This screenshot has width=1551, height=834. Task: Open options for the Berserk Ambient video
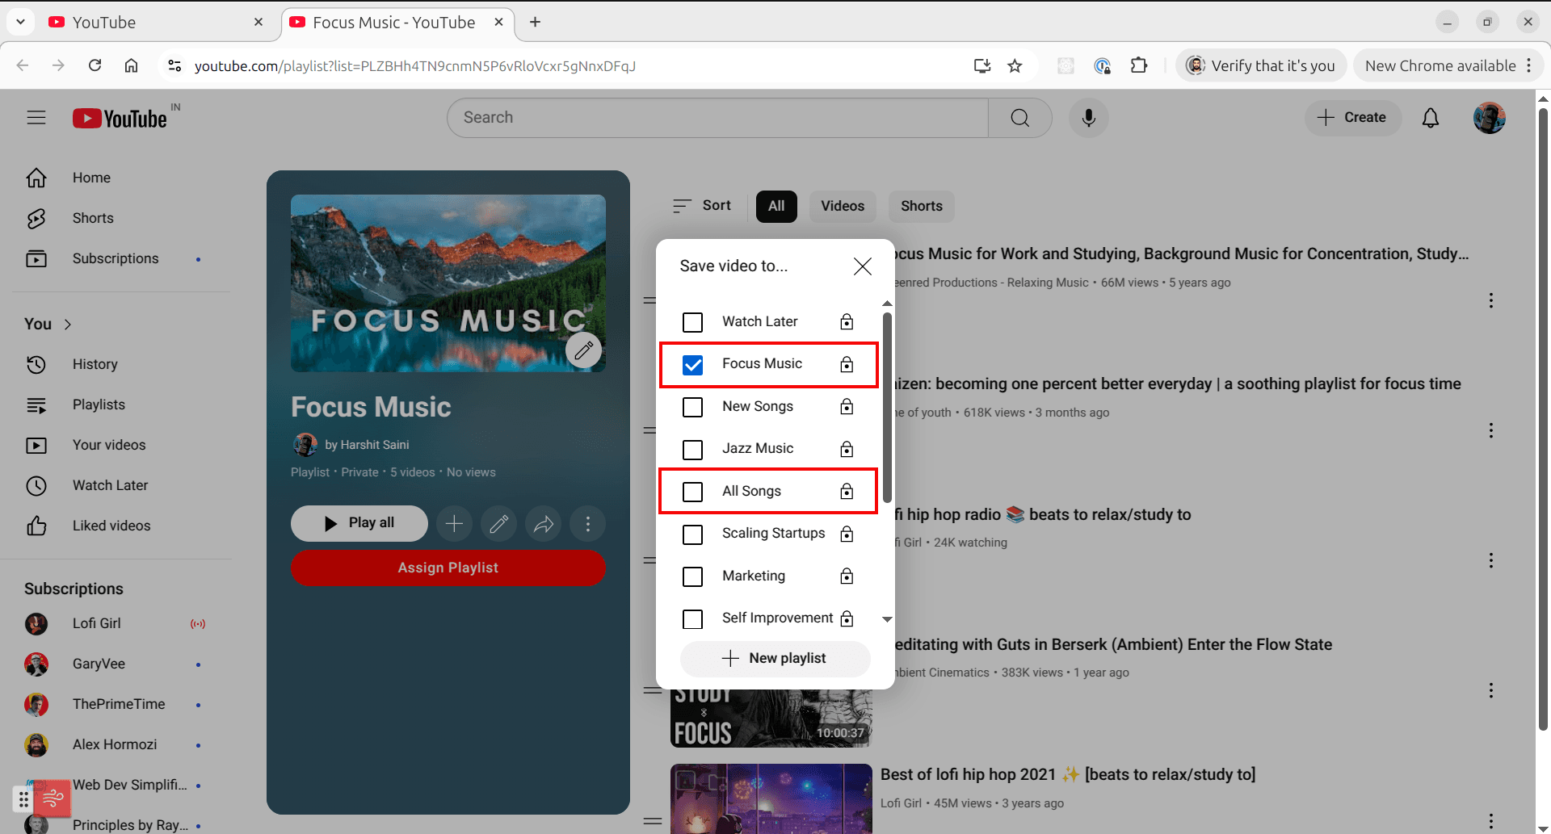pos(1490,690)
